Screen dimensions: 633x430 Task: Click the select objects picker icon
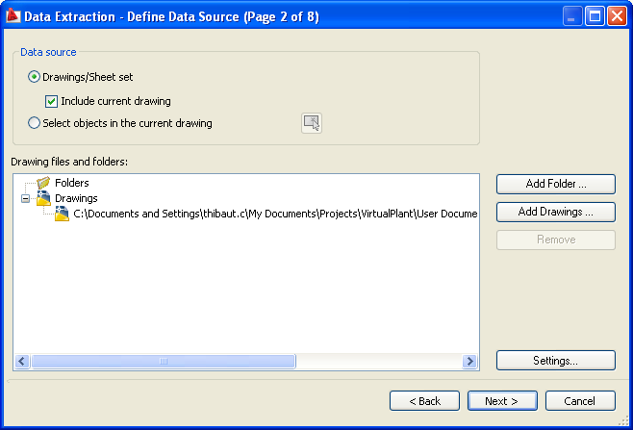[312, 123]
